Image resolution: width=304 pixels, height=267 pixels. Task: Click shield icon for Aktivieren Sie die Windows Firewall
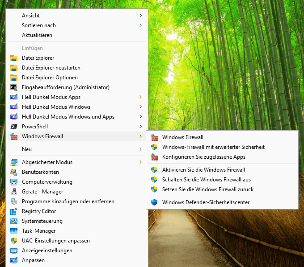tap(154, 170)
